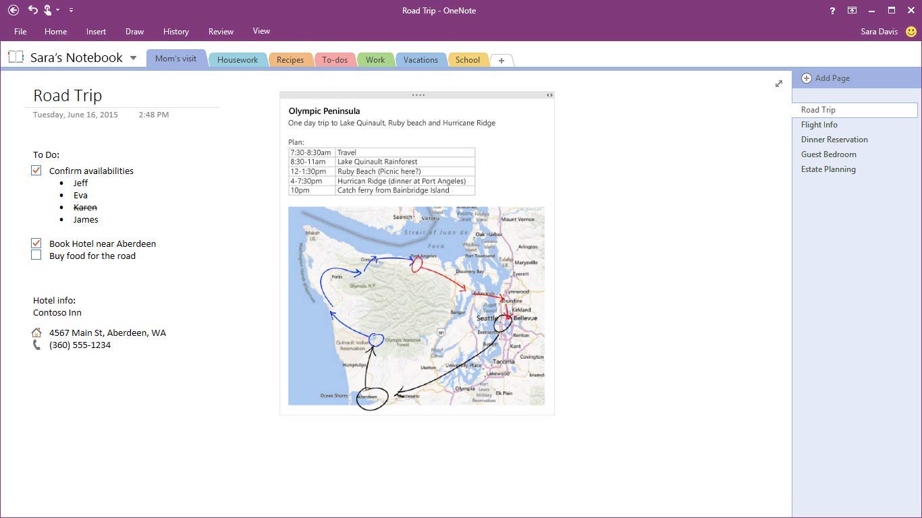The width and height of the screenshot is (922, 518).
Task: Open the Sara's Notebook dropdown arrow
Action: click(133, 58)
